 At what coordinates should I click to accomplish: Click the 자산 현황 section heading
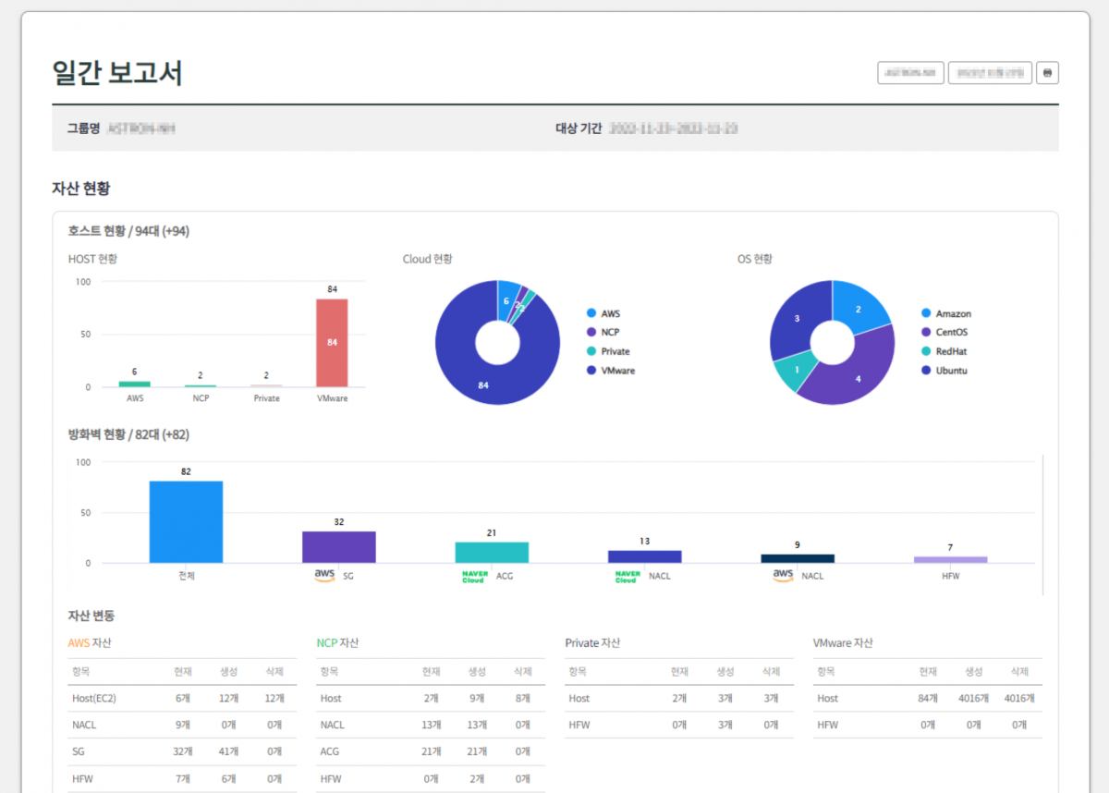pyautogui.click(x=81, y=188)
